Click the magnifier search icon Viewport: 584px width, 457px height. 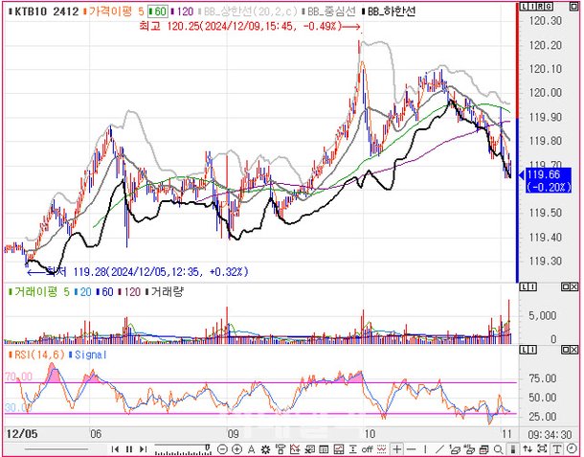[499, 449]
